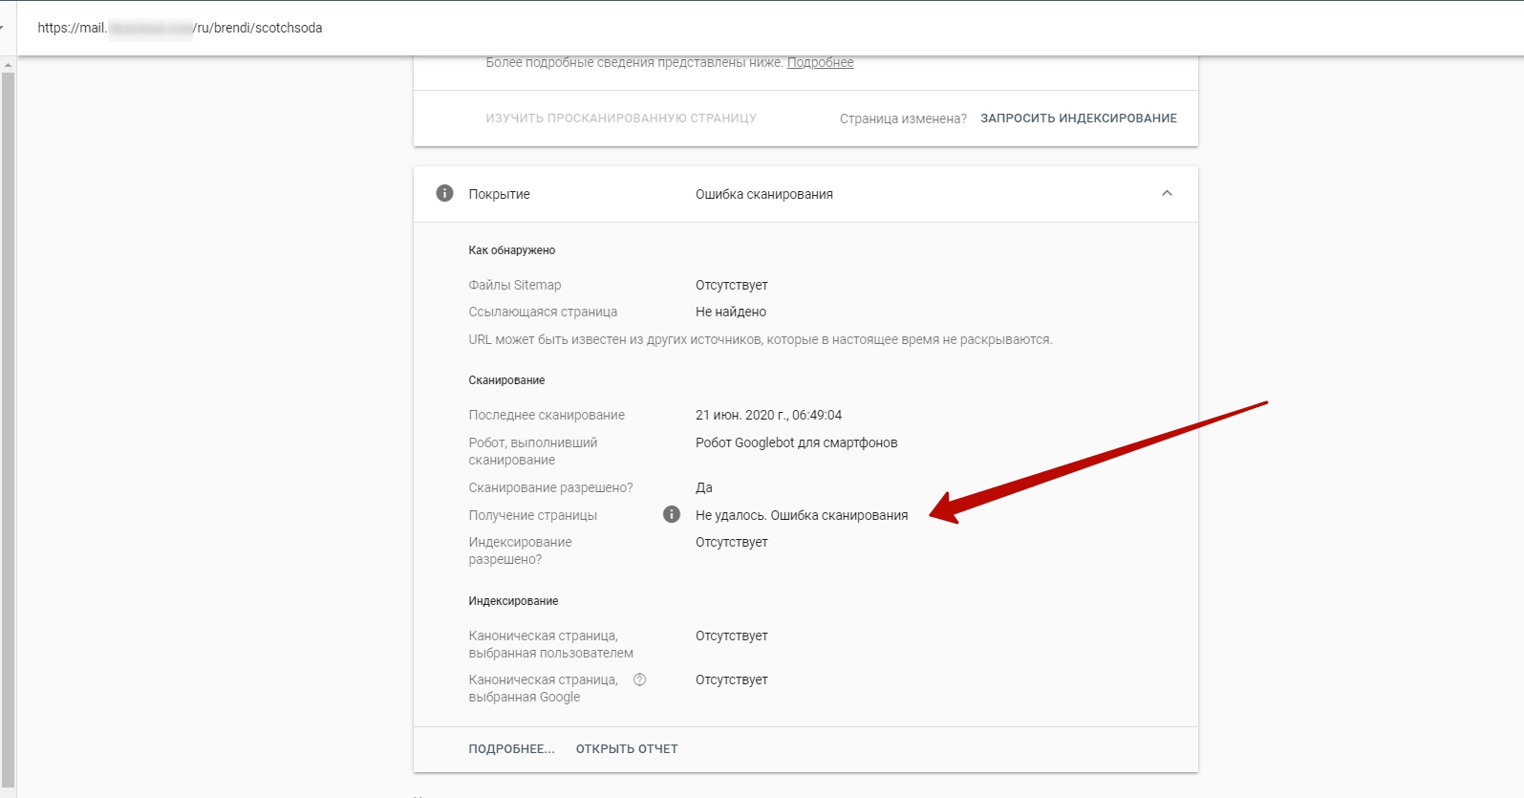This screenshot has height=798, width=1524.
Task: Click 'Не удалось. Ошибка сканирования' text
Action: tap(801, 515)
